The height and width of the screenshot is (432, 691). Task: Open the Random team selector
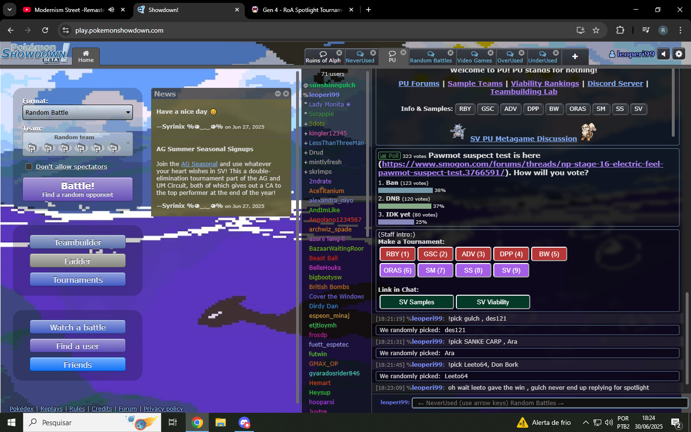(78, 144)
